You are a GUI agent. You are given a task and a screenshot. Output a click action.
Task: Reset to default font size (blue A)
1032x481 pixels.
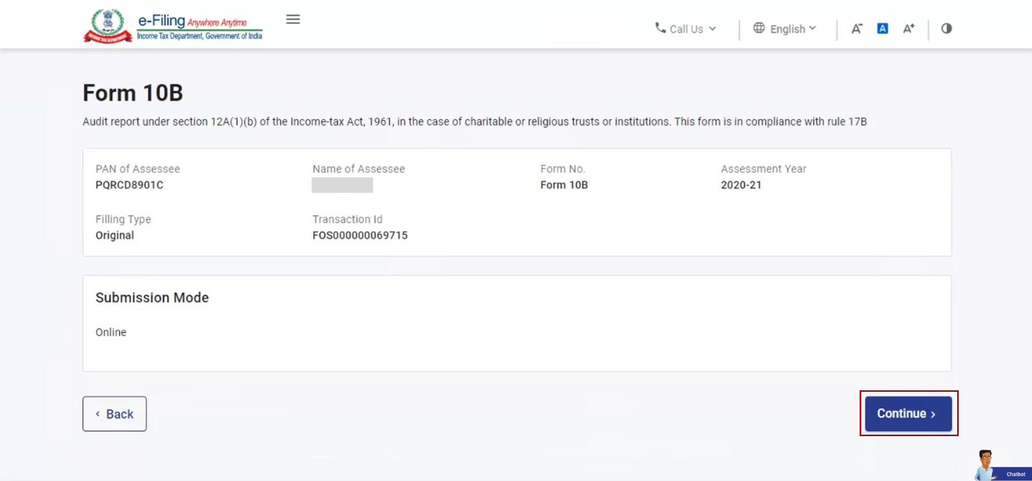(x=882, y=28)
